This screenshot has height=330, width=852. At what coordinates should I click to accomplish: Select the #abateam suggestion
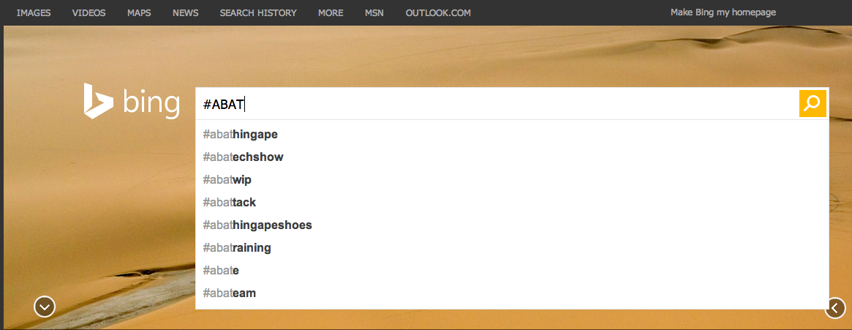coord(512,293)
